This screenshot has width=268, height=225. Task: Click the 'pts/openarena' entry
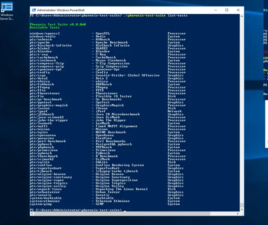click(x=43, y=135)
